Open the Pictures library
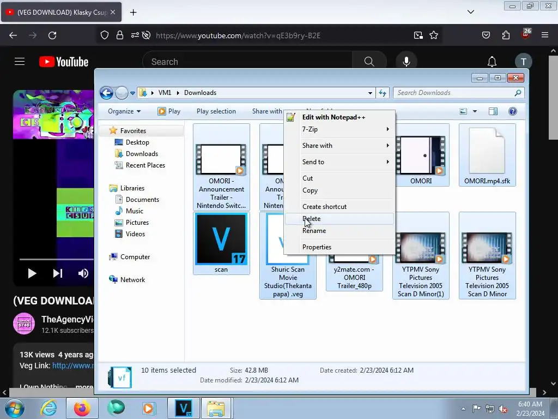The width and height of the screenshot is (558, 419). (137, 223)
